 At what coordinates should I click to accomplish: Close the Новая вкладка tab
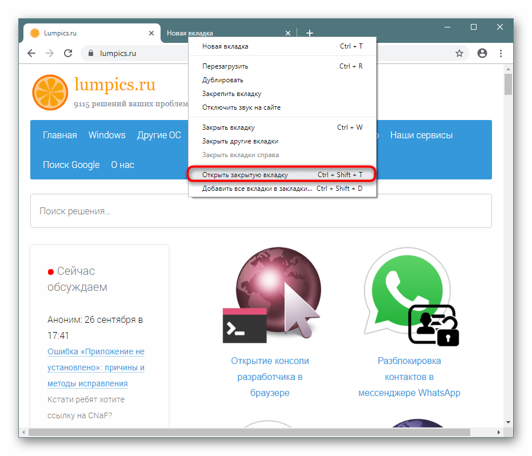(288, 33)
